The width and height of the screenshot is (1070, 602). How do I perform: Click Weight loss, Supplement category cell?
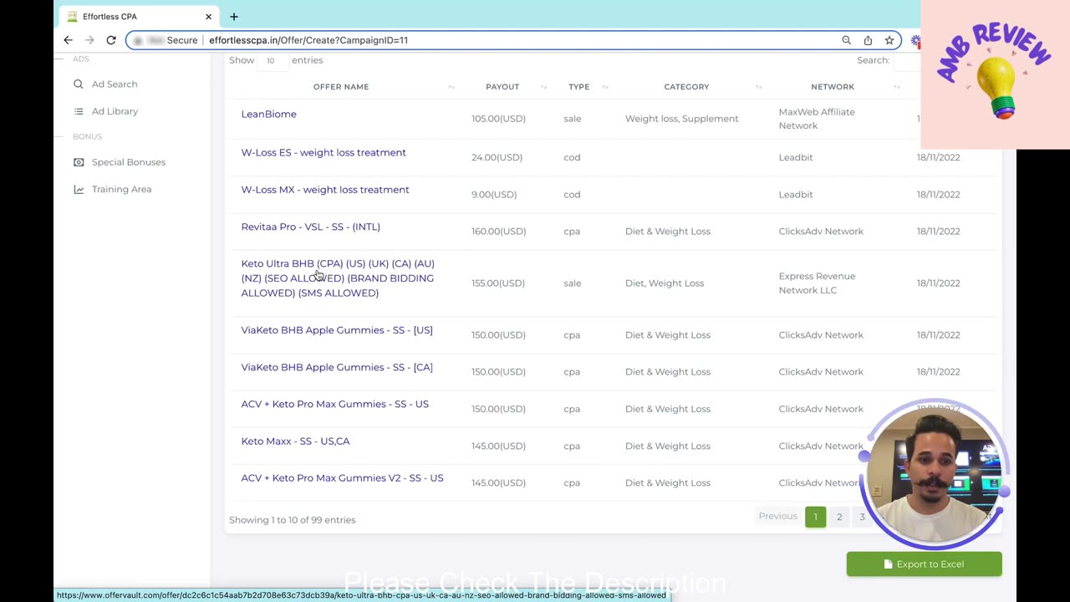(x=681, y=119)
